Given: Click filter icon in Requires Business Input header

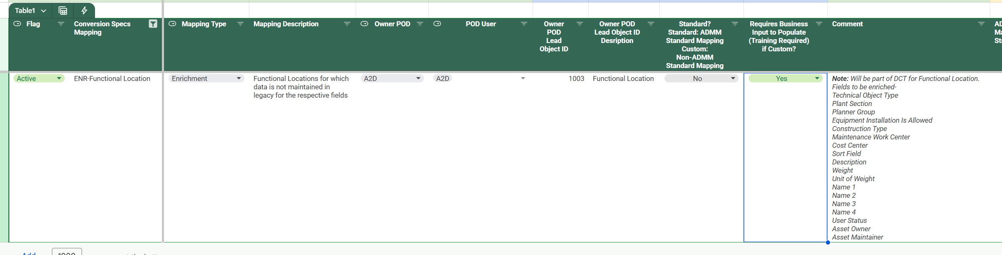Looking at the screenshot, I should click(x=819, y=24).
